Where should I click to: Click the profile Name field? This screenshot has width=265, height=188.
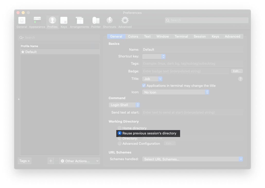(x=192, y=50)
